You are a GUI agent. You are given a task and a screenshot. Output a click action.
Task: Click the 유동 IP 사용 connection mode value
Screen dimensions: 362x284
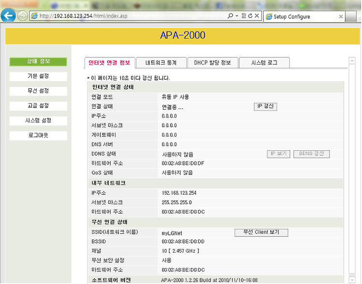[175, 97]
